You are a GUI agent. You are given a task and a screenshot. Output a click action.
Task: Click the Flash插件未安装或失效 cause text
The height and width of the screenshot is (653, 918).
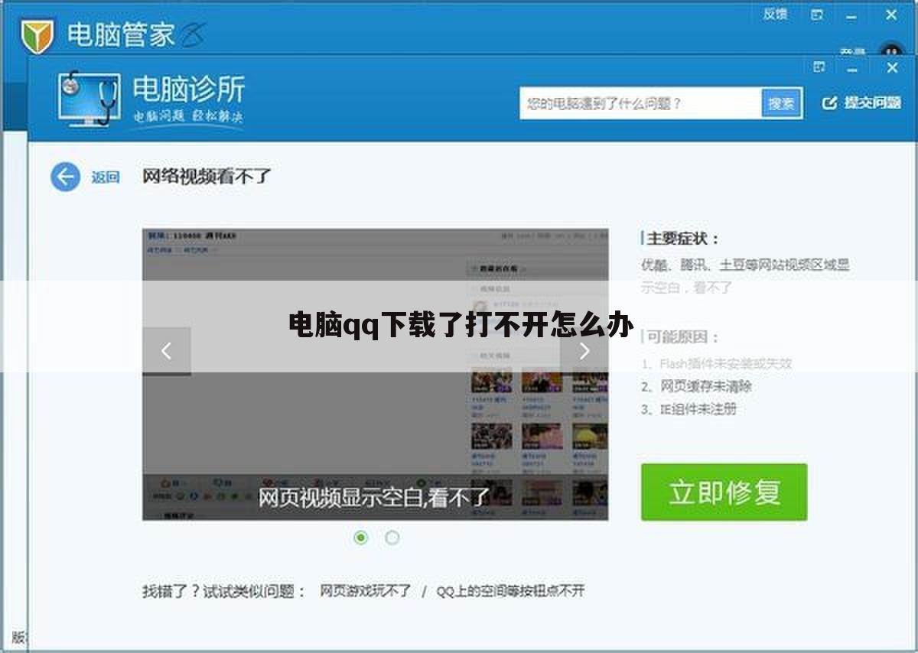click(725, 364)
